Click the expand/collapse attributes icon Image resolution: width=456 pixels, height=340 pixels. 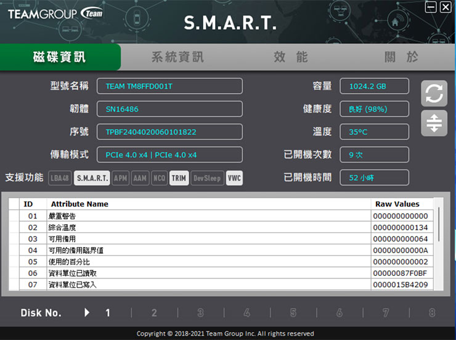pos(434,123)
